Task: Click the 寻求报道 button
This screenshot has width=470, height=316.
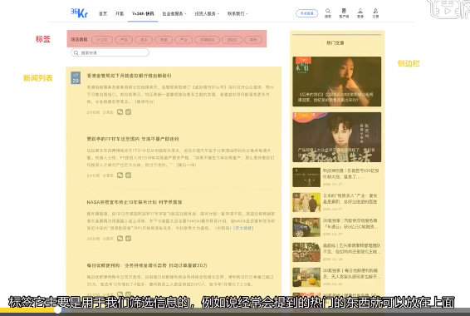Action: coord(306,13)
